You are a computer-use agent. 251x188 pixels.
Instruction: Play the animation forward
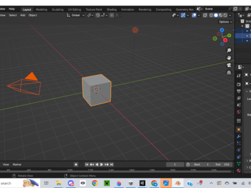pos(101,164)
